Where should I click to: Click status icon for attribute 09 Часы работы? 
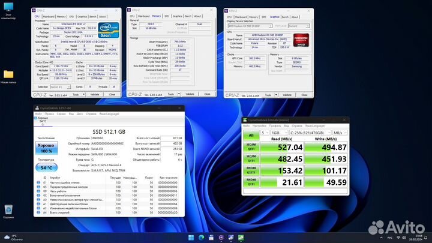pyautogui.click(x=38, y=191)
